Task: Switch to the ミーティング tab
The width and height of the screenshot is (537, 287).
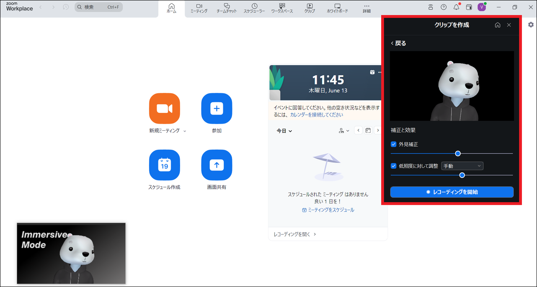Action: 199,8
